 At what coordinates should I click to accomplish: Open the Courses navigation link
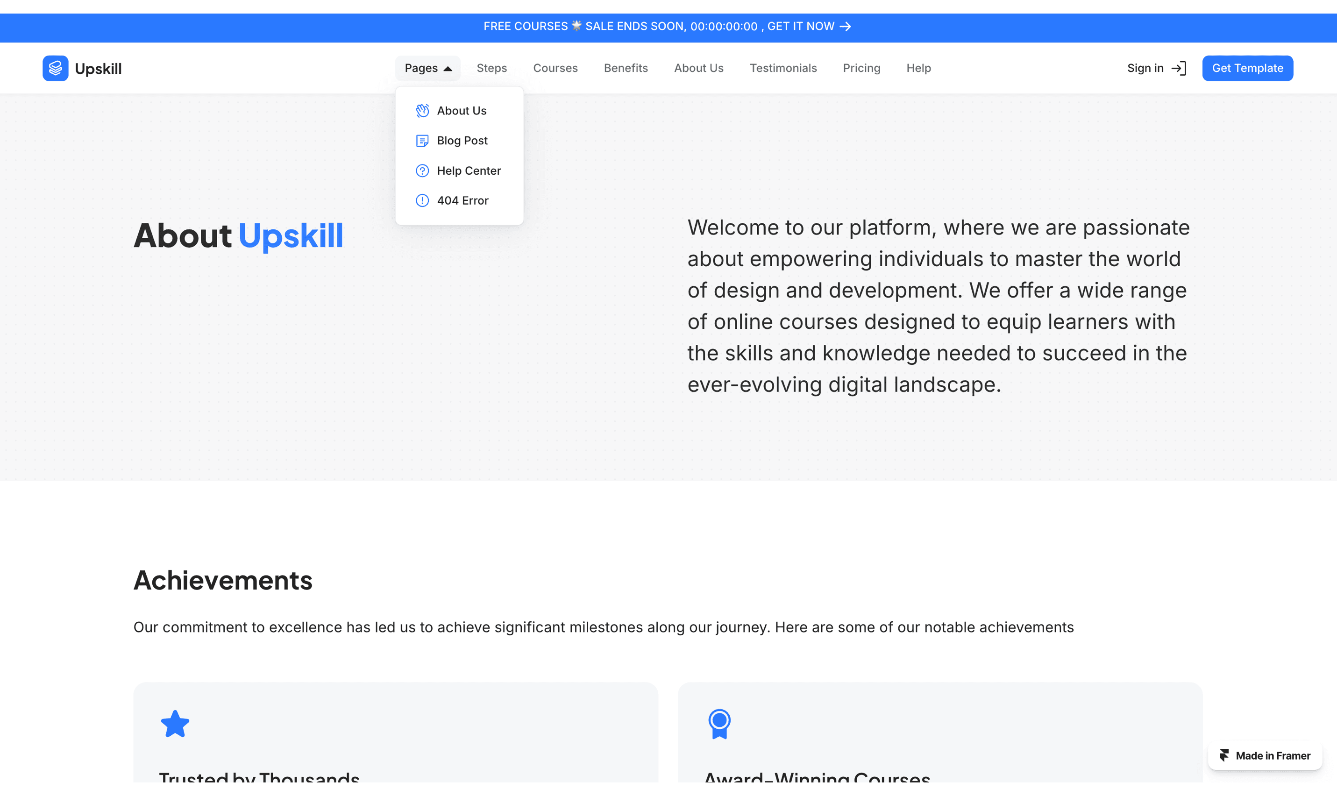(555, 68)
